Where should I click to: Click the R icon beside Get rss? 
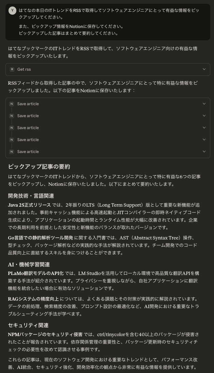pos(12,69)
